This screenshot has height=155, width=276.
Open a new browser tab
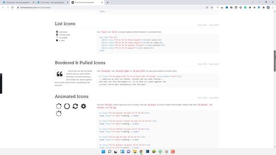coord(107,3)
